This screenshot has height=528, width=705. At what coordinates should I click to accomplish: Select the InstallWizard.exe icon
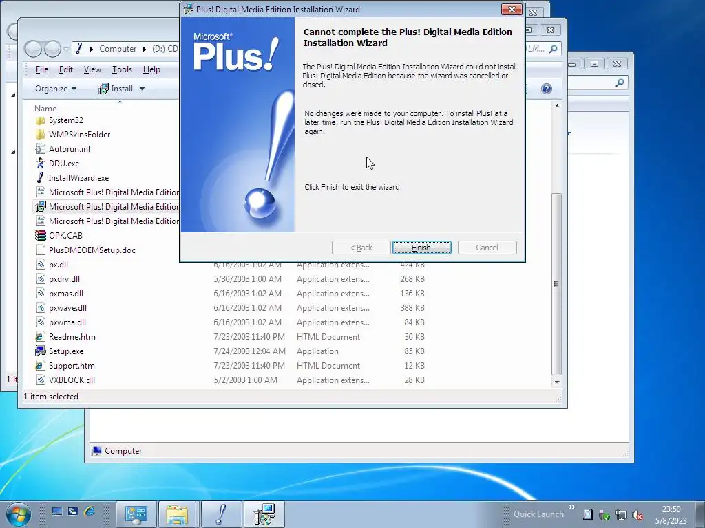(40, 178)
